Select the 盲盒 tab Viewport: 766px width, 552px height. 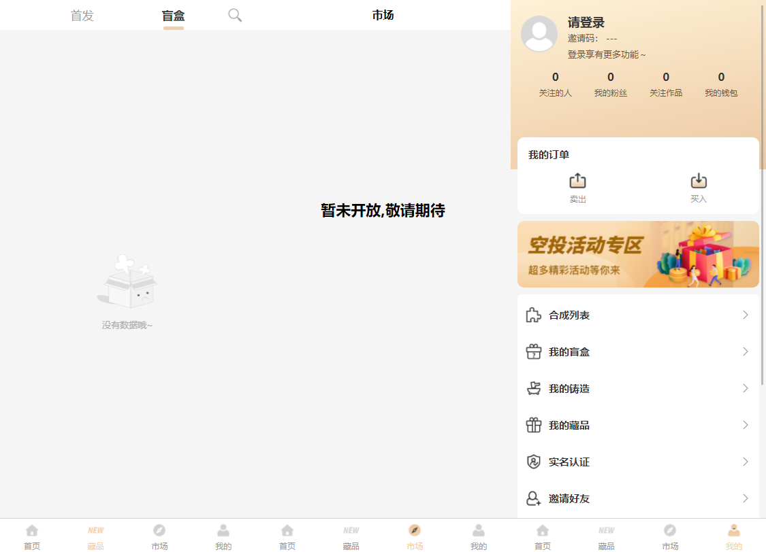(x=174, y=16)
